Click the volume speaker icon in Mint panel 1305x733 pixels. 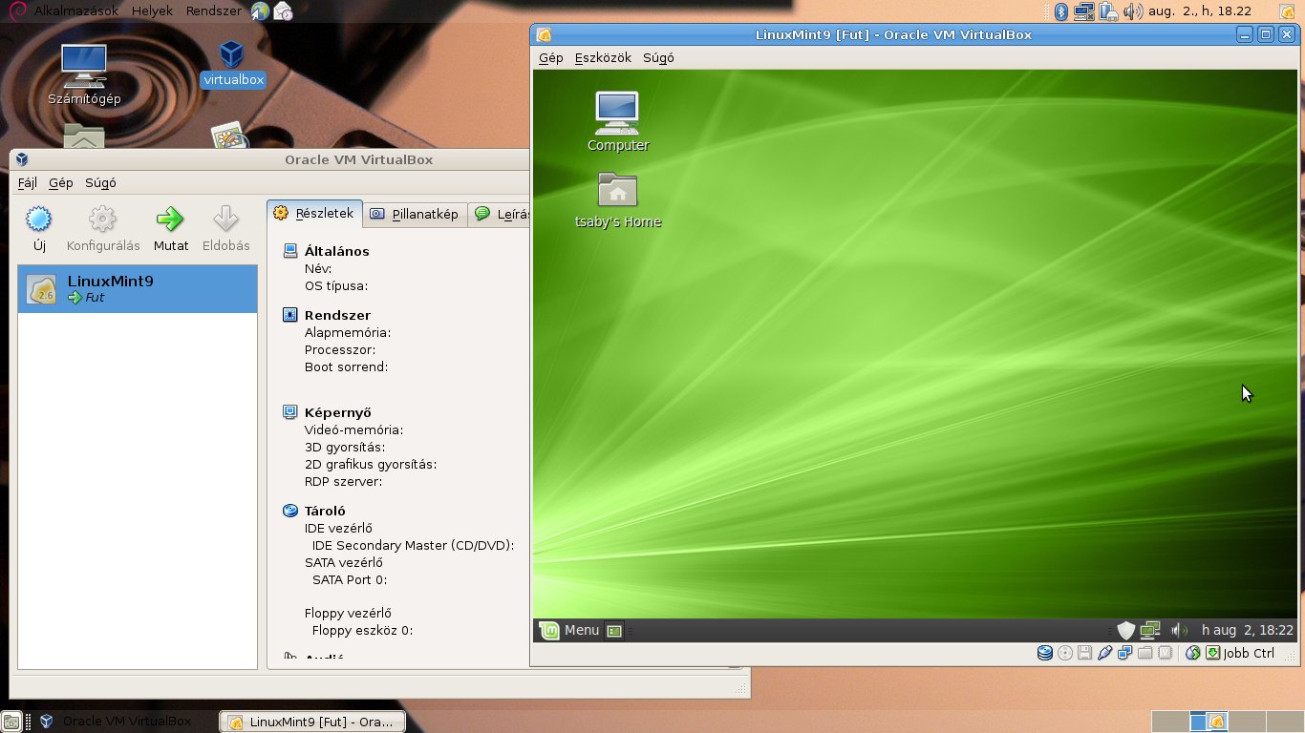coord(1177,630)
